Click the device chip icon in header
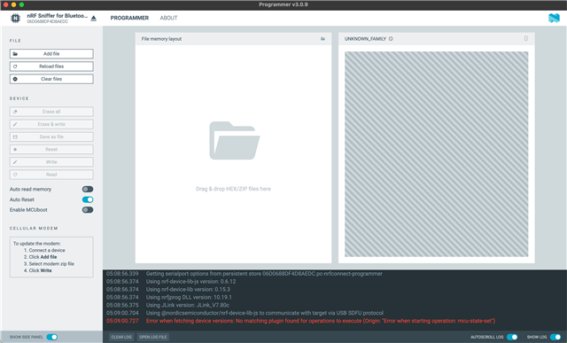The image size is (567, 343). click(x=15, y=18)
